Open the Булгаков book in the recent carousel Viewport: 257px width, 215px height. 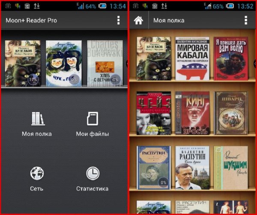click(x=23, y=64)
